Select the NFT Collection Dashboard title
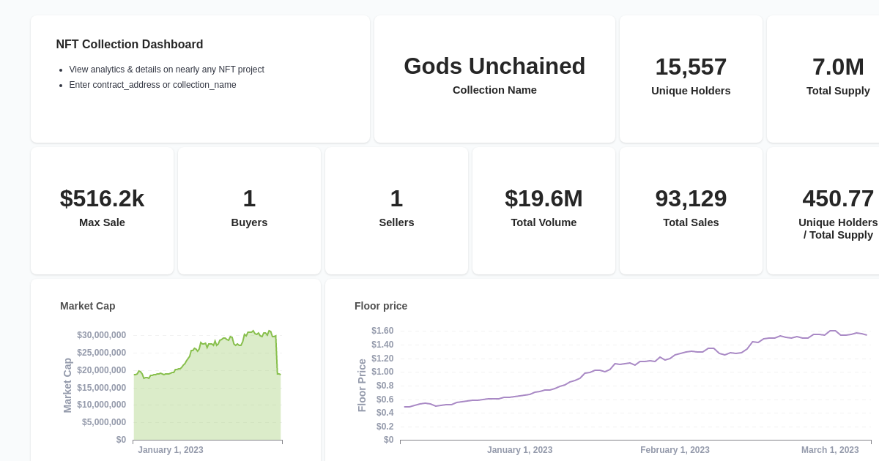Image resolution: width=879 pixels, height=461 pixels. (x=130, y=45)
